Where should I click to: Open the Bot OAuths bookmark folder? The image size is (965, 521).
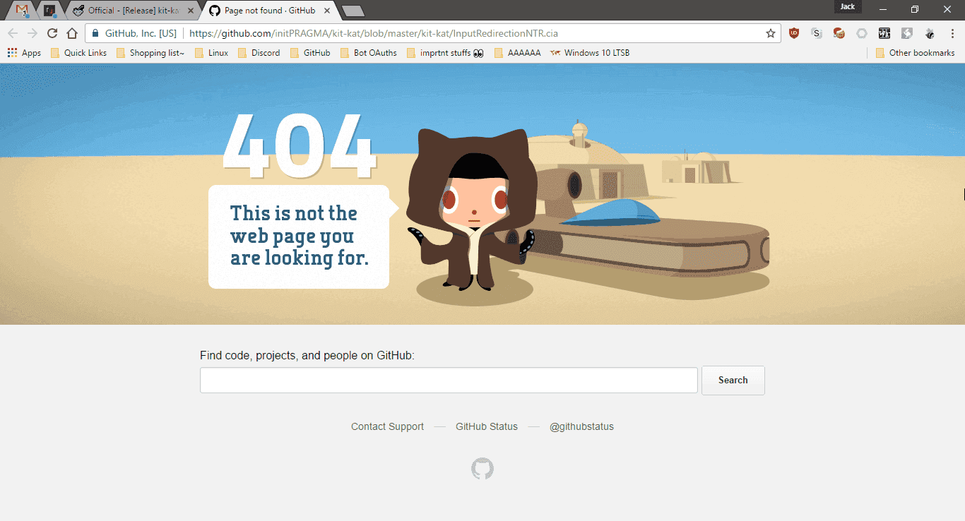point(369,53)
